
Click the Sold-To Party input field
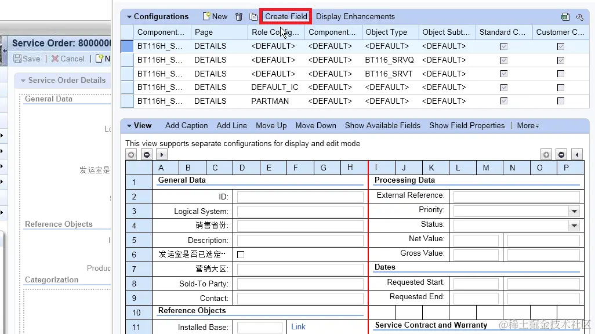[x=300, y=284]
